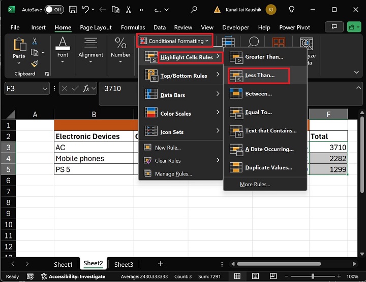
Task: Select the Less Than rule option
Action: point(259,76)
